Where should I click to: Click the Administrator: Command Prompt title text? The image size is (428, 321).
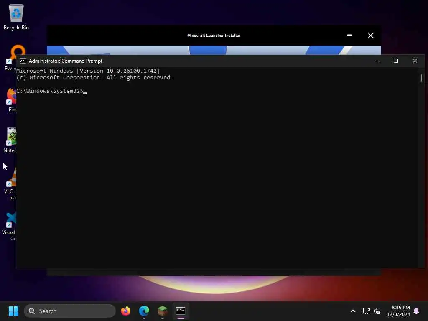pyautogui.click(x=66, y=61)
